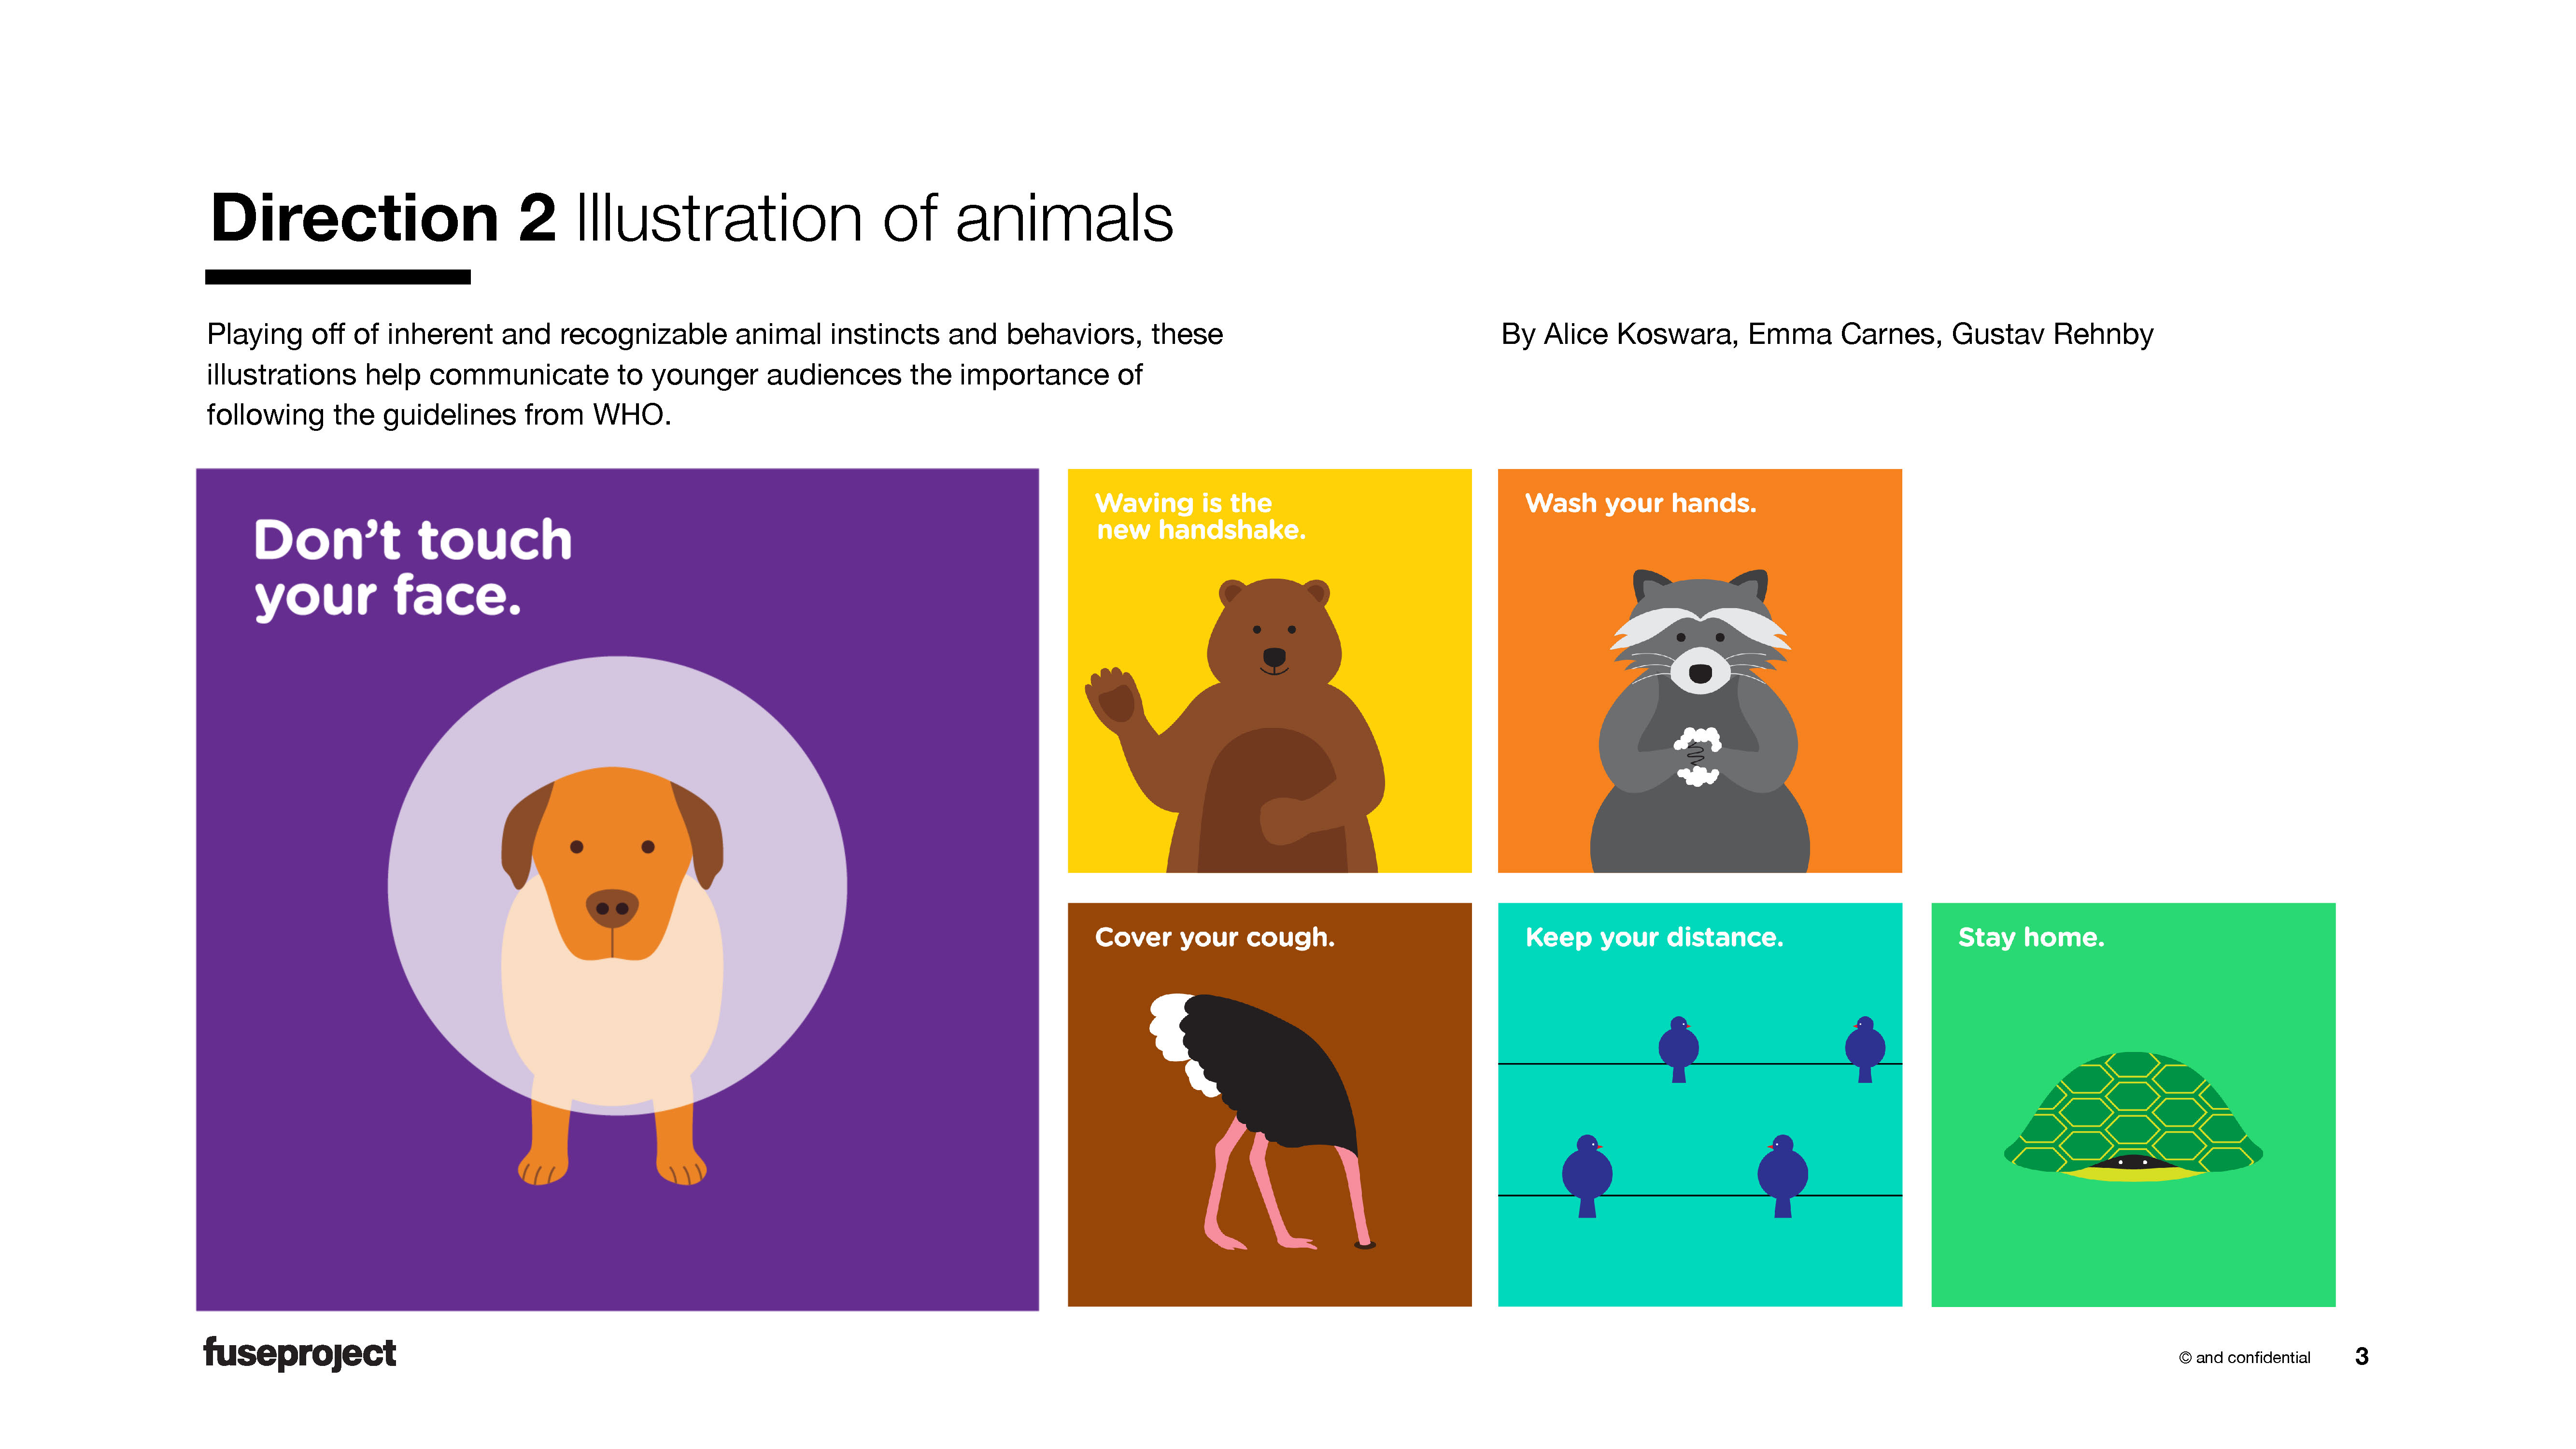Click the raccoon washing hands illustration
The width and height of the screenshot is (2576, 1449).
(1699, 720)
